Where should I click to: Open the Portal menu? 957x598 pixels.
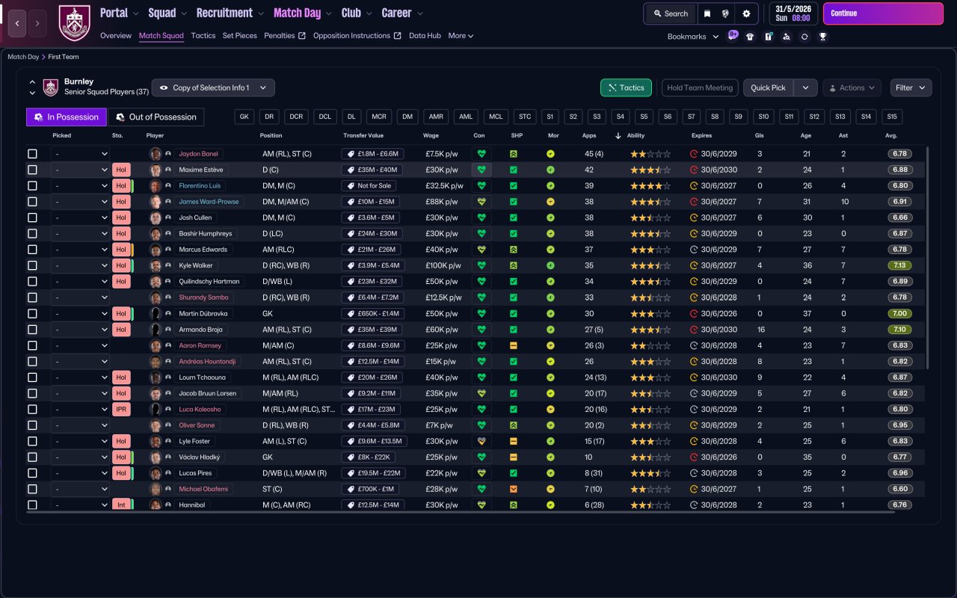pyautogui.click(x=118, y=13)
